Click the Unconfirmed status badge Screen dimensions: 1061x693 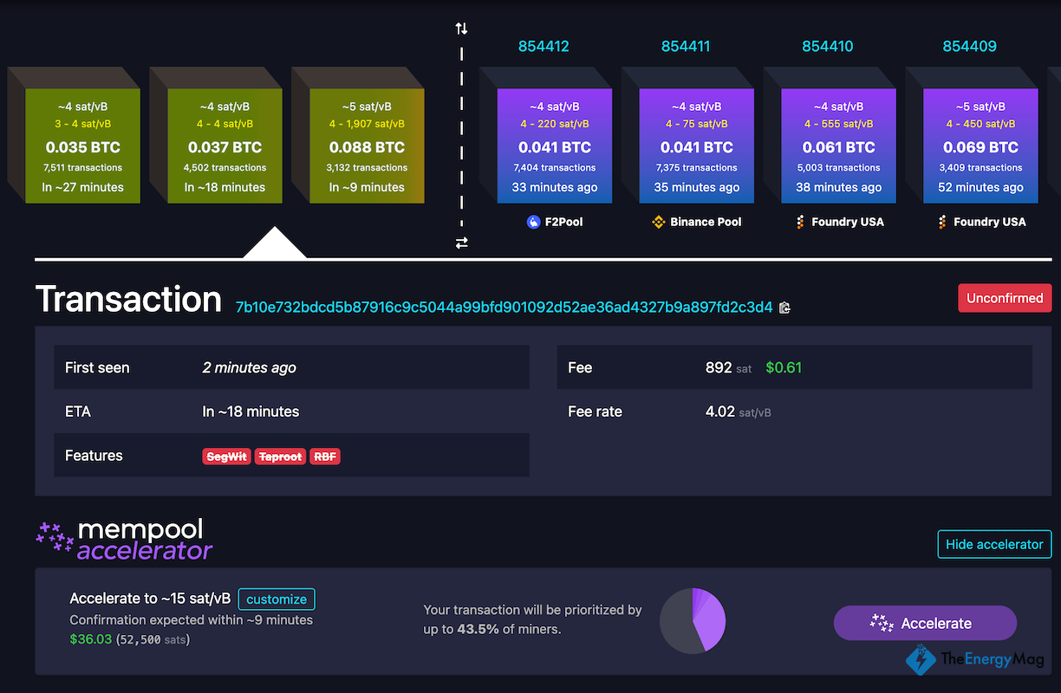coord(1005,297)
